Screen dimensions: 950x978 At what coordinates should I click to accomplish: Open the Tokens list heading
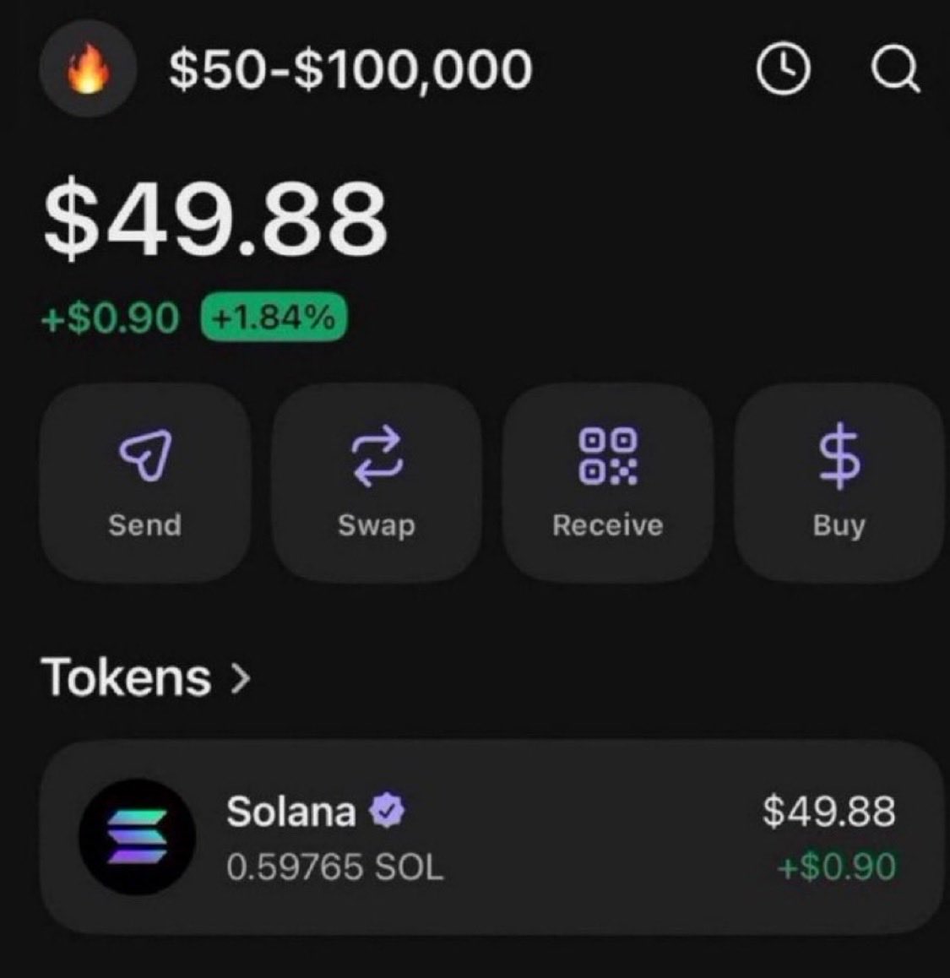[126, 677]
